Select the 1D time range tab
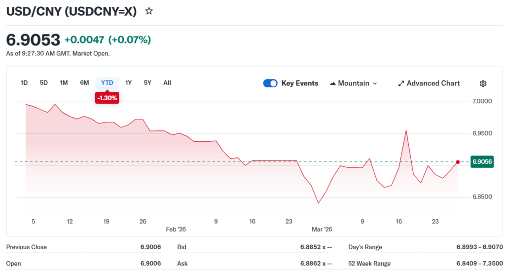The height and width of the screenshot is (271, 505). (x=24, y=82)
